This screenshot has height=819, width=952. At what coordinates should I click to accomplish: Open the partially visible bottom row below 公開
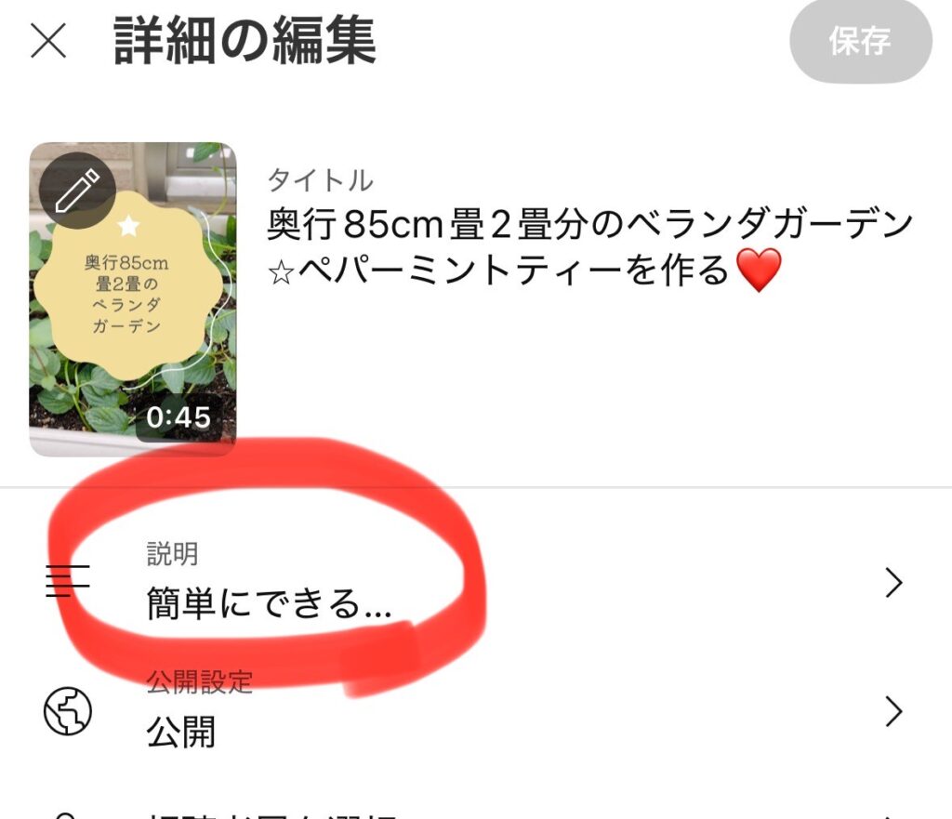point(476,814)
